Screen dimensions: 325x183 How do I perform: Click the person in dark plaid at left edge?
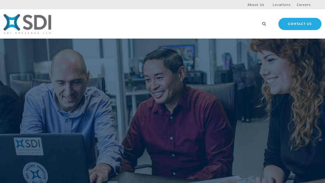10,108
